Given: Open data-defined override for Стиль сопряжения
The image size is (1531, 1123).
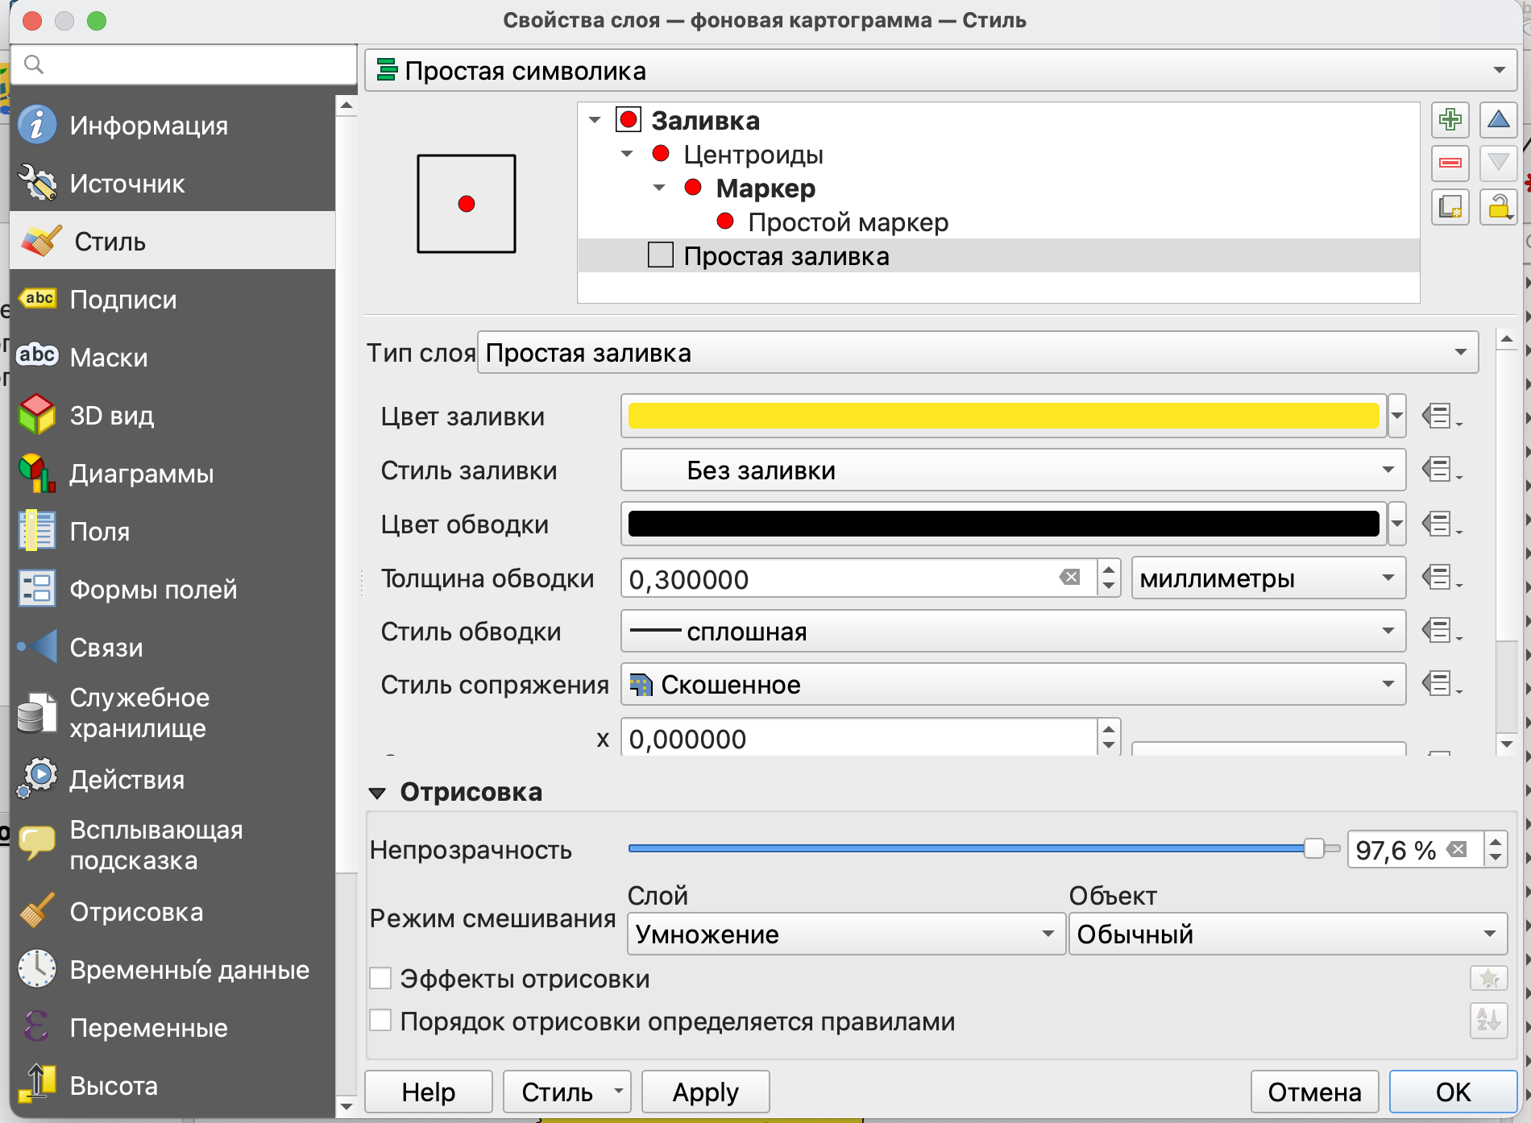Looking at the screenshot, I should coord(1440,685).
